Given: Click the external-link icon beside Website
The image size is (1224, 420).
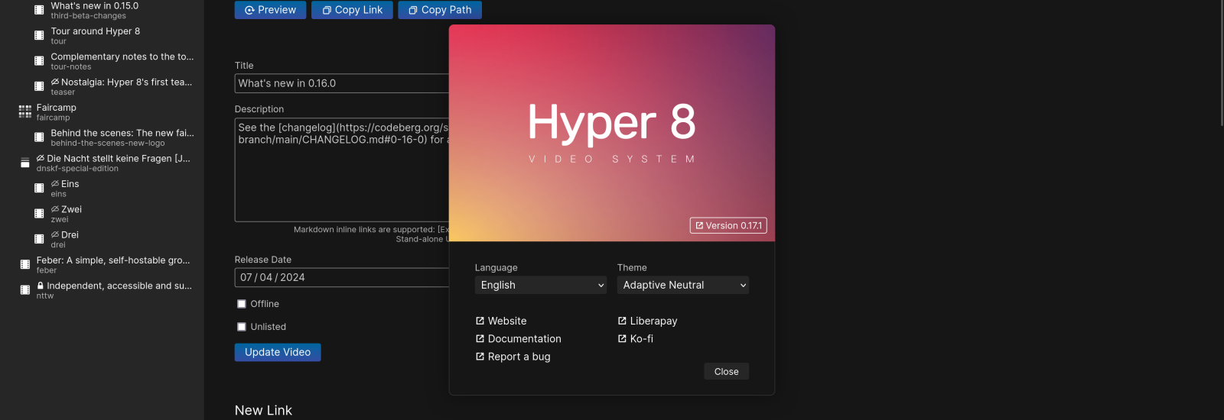Looking at the screenshot, I should (480, 321).
